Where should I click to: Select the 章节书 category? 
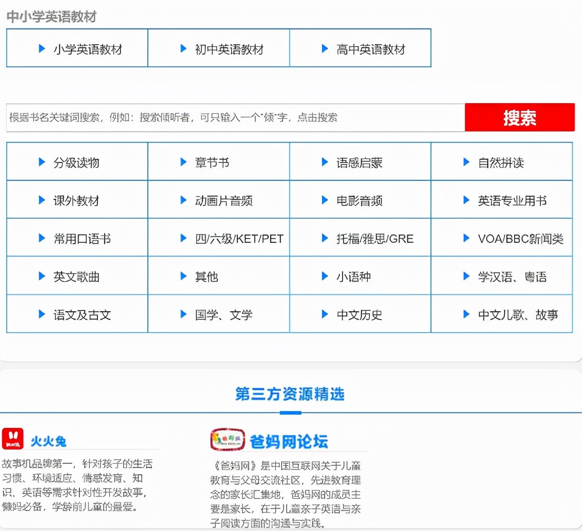(212, 163)
